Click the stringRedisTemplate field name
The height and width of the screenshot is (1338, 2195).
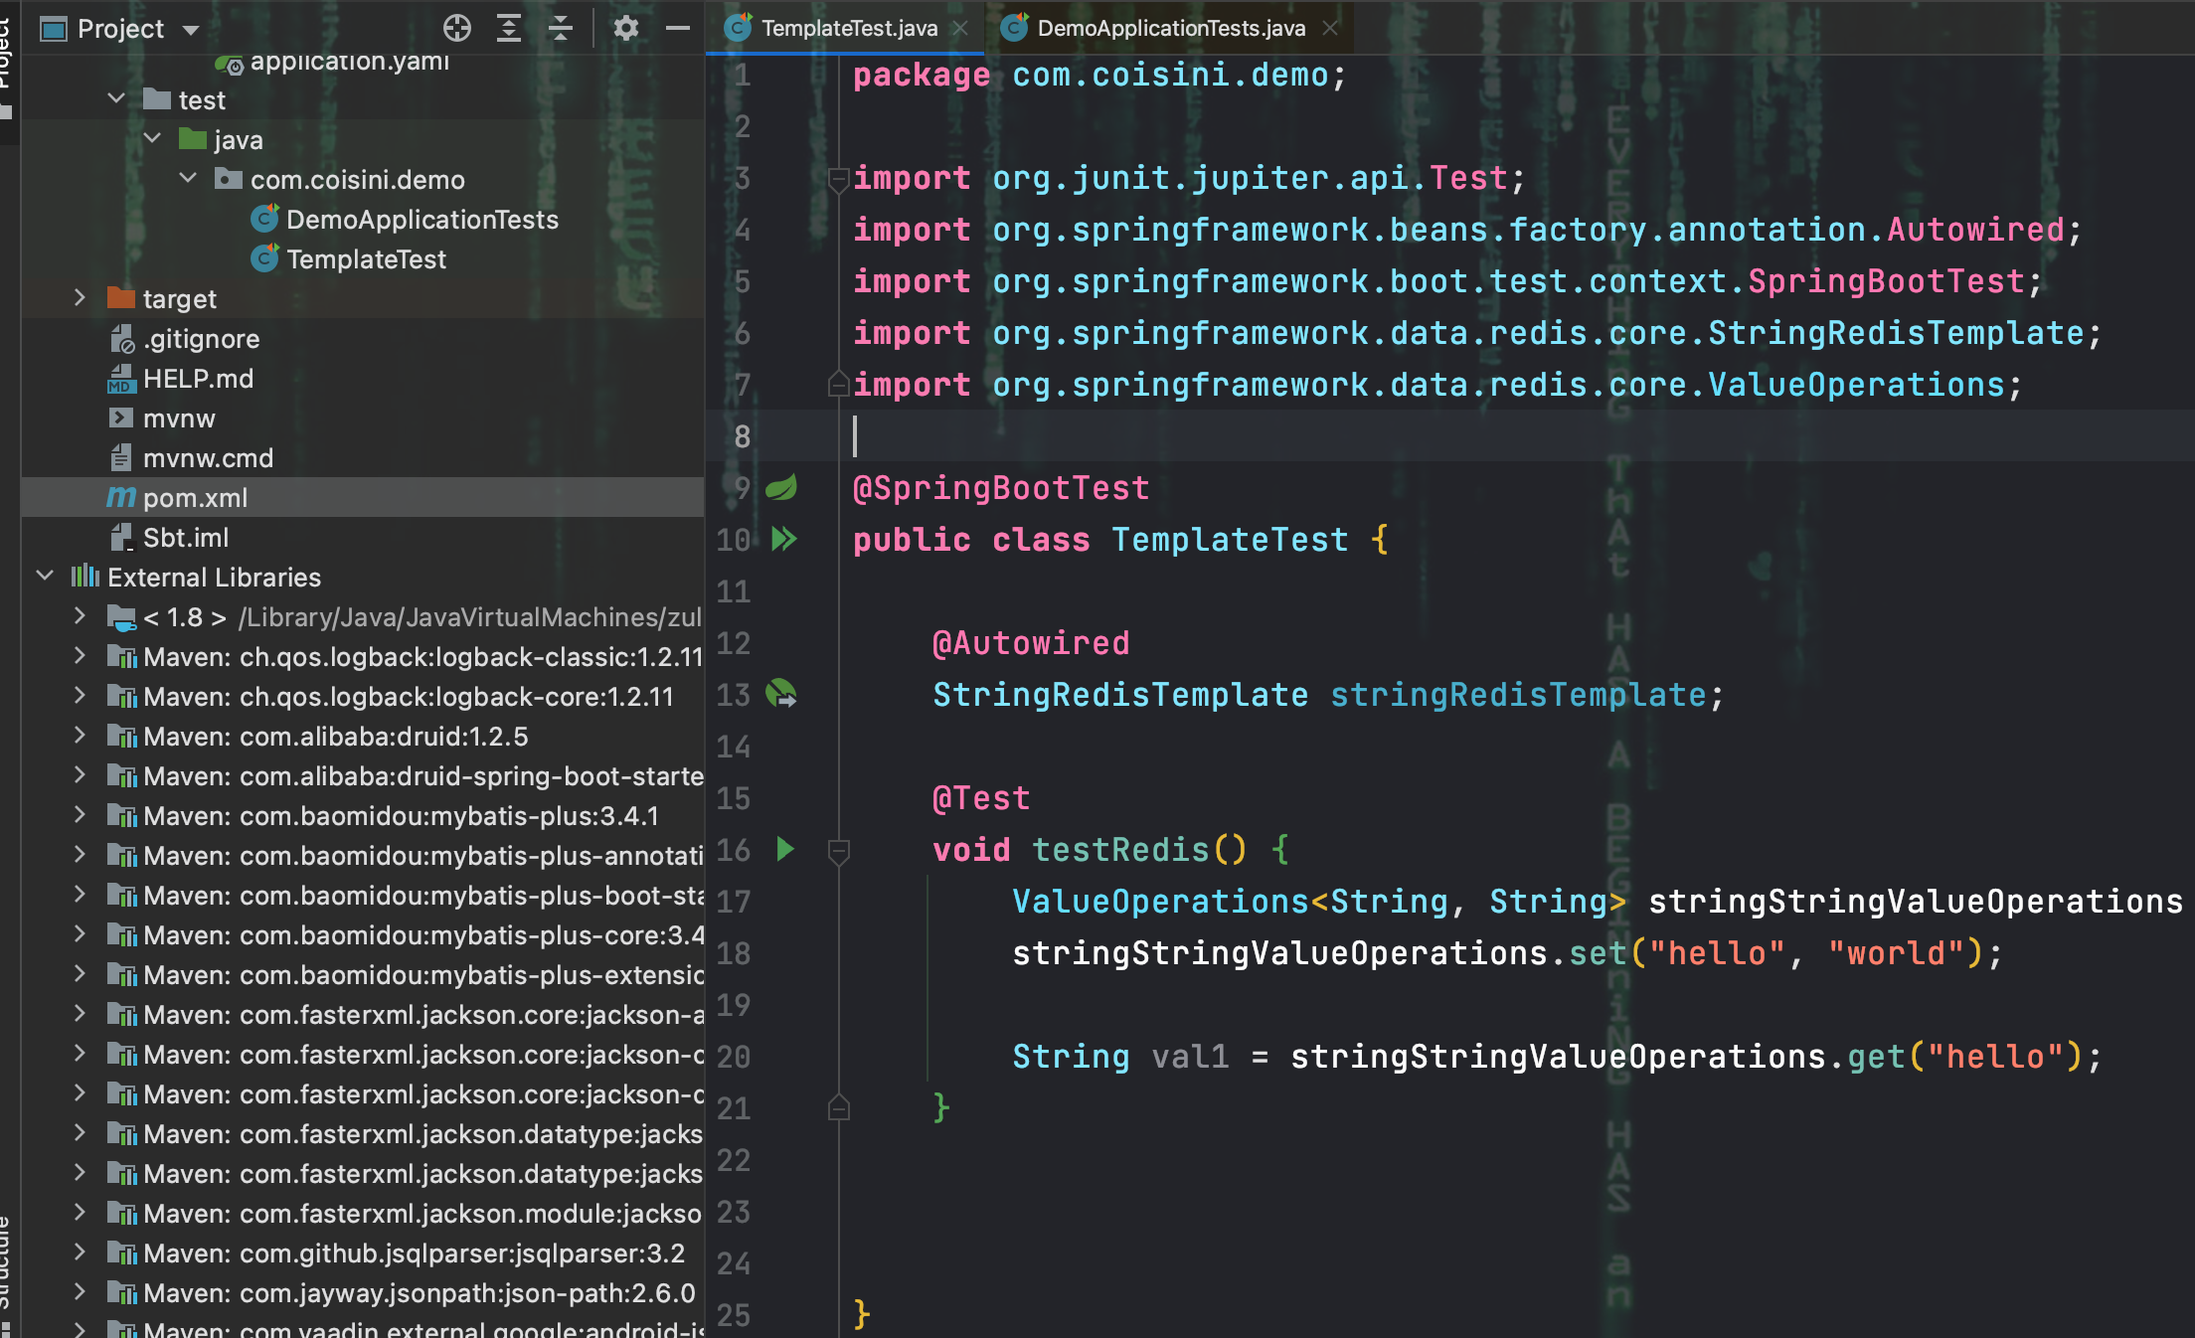tap(1518, 695)
